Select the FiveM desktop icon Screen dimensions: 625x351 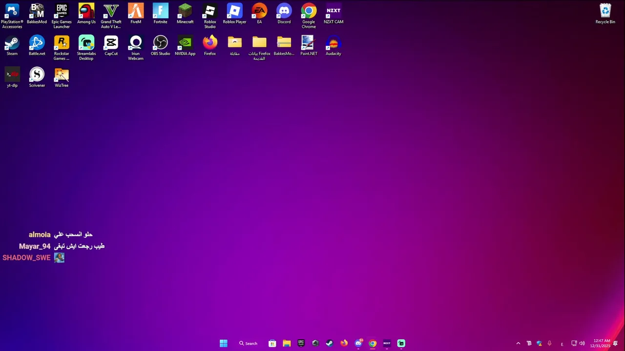click(136, 14)
